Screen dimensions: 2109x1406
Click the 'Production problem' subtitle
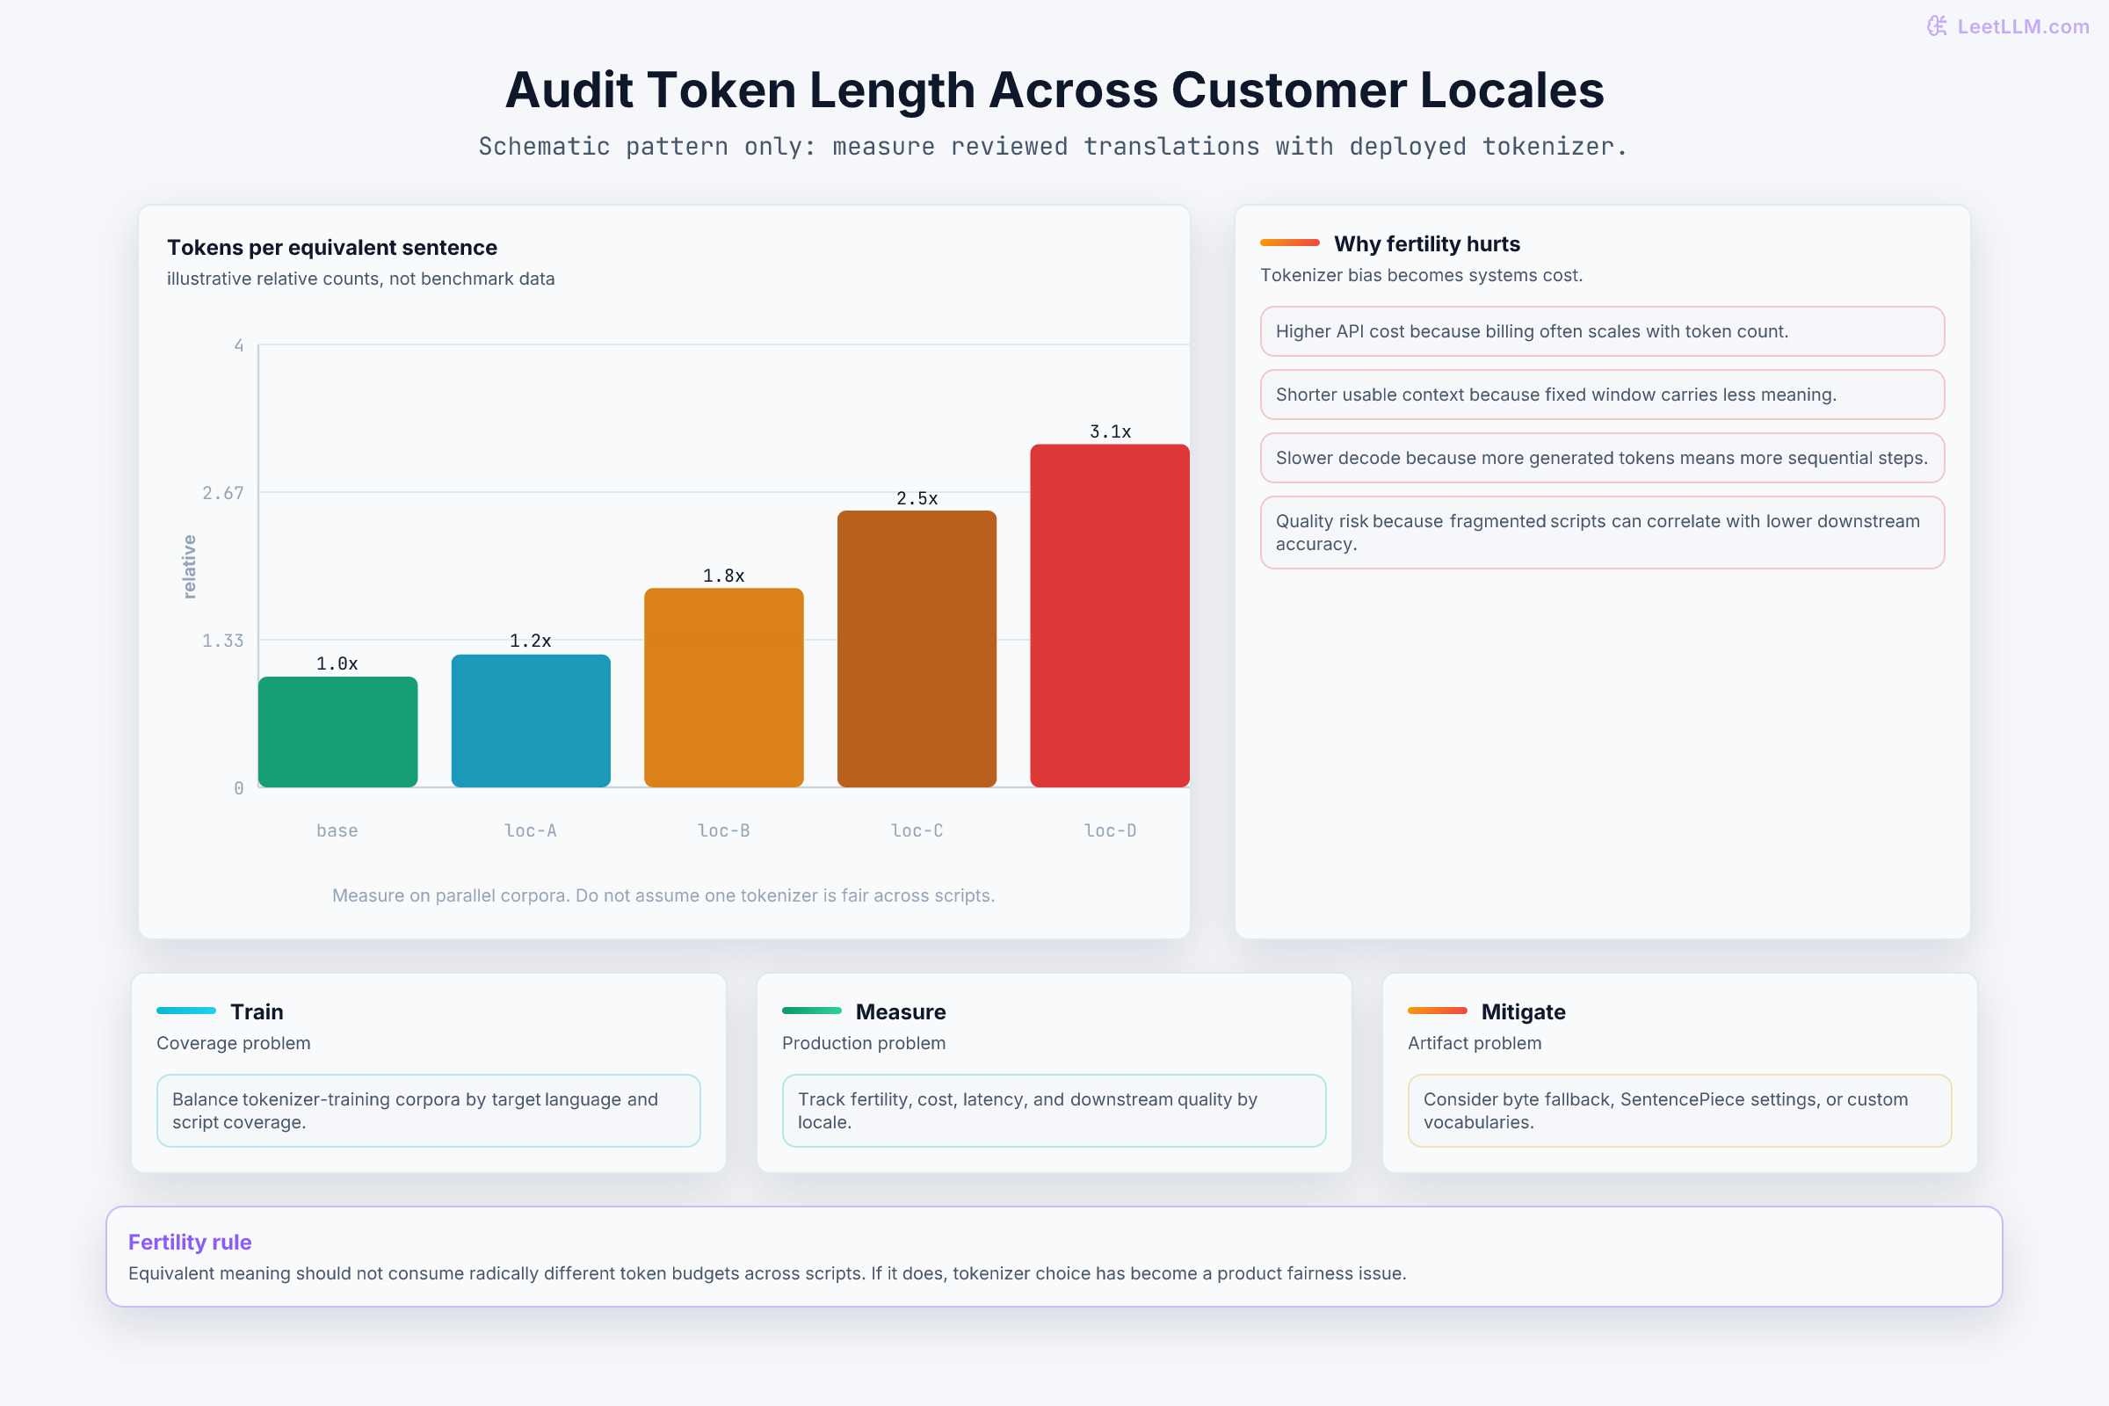click(x=864, y=1043)
